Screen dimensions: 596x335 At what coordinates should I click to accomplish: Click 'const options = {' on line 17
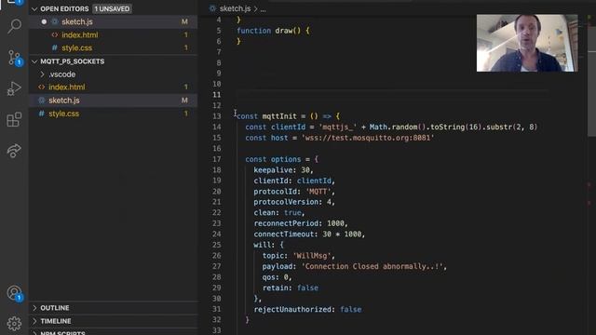(281, 159)
